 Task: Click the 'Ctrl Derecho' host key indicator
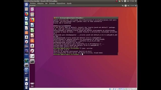click(x=132, y=89)
